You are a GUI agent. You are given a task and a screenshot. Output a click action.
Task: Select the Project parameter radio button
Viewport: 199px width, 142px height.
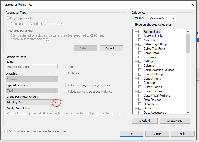[8, 18]
